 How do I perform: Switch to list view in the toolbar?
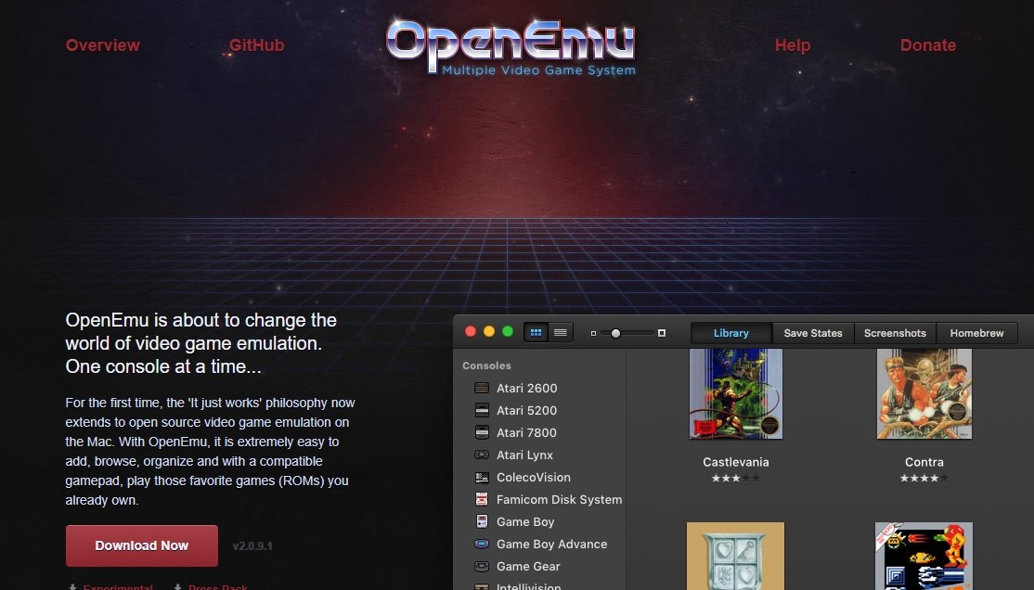pyautogui.click(x=561, y=333)
